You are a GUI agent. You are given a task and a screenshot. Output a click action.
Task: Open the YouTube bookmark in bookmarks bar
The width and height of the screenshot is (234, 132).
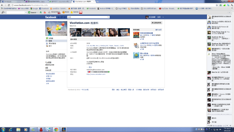[x=167, y=8]
